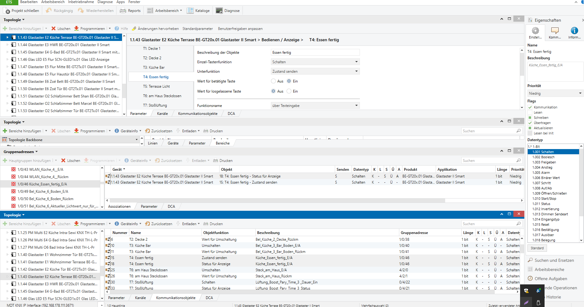The image size is (584, 307).
Task: Select group address 1/0/49 Bel_Küche_6_Boden_E/A
Action: pyautogui.click(x=43, y=192)
